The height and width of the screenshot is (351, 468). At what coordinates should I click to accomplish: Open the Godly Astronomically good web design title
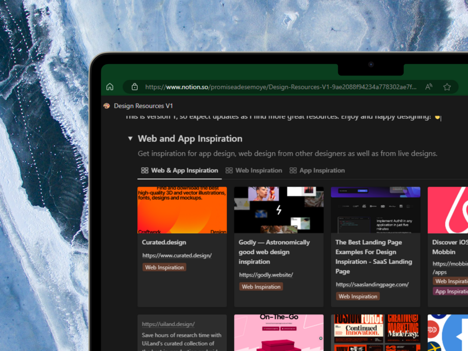click(x=274, y=252)
